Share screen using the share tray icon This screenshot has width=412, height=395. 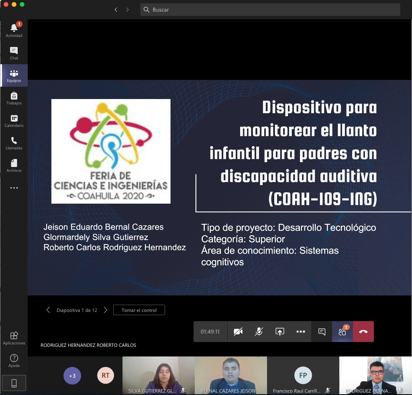click(280, 332)
